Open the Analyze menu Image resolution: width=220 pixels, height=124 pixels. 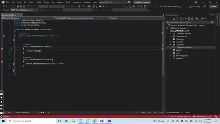tap(60, 2)
